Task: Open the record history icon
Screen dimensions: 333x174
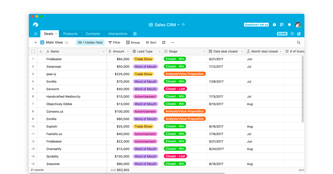Action: pyautogui.click(x=292, y=34)
